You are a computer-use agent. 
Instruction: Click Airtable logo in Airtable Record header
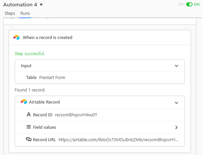(x=24, y=102)
